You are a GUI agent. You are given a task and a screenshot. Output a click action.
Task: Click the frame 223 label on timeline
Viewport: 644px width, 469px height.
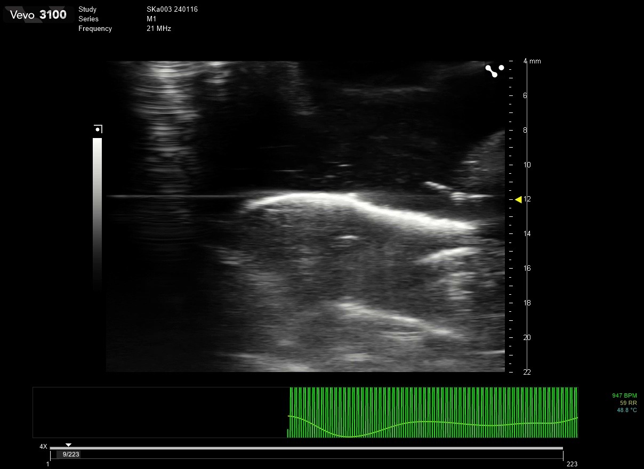coord(571,464)
